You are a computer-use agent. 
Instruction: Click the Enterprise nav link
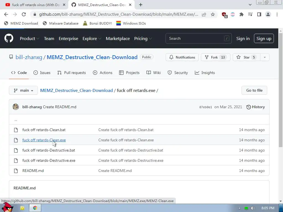click(x=69, y=39)
